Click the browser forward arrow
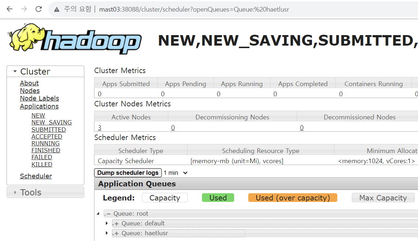The image size is (418, 241). coord(24,9)
